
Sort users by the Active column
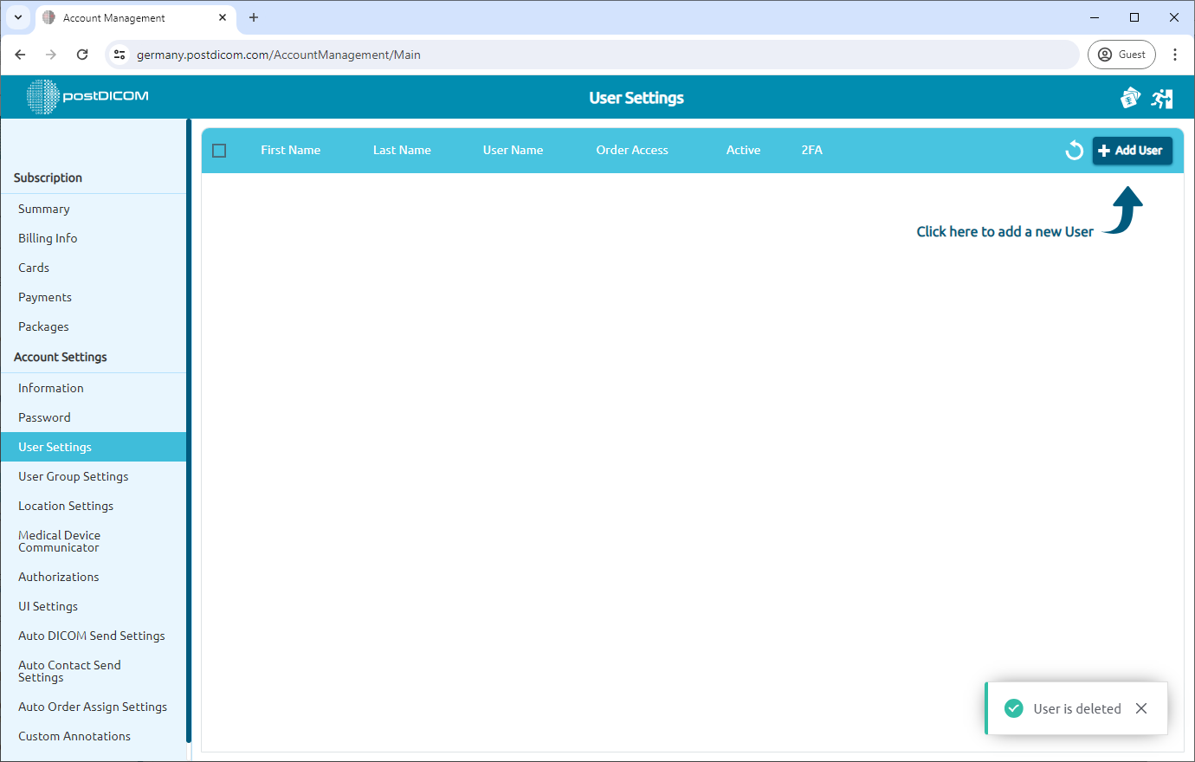point(742,150)
